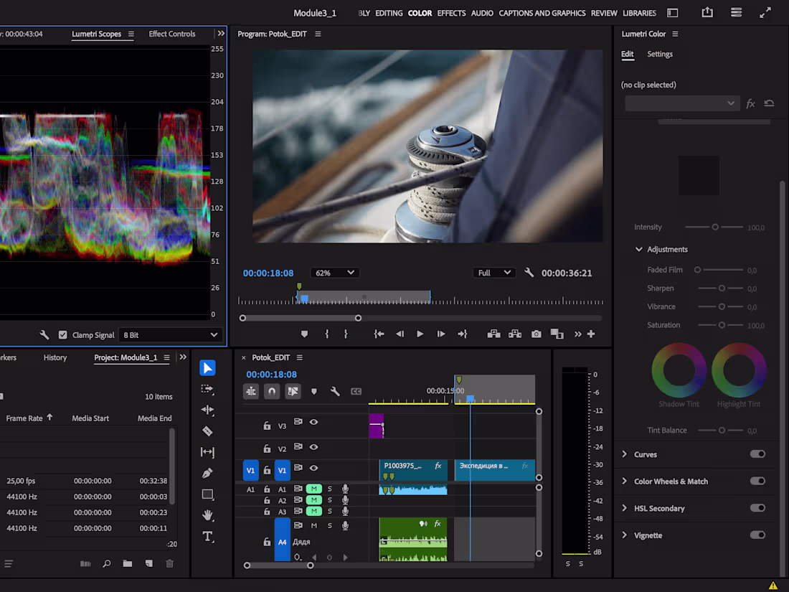Open timeline settings with the wrench icon

click(x=334, y=391)
